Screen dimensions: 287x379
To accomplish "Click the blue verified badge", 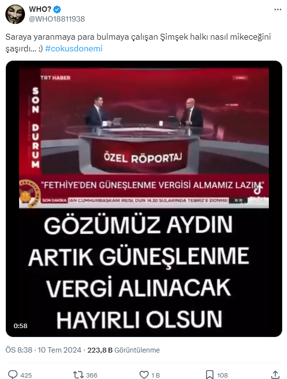I will pos(57,9).
